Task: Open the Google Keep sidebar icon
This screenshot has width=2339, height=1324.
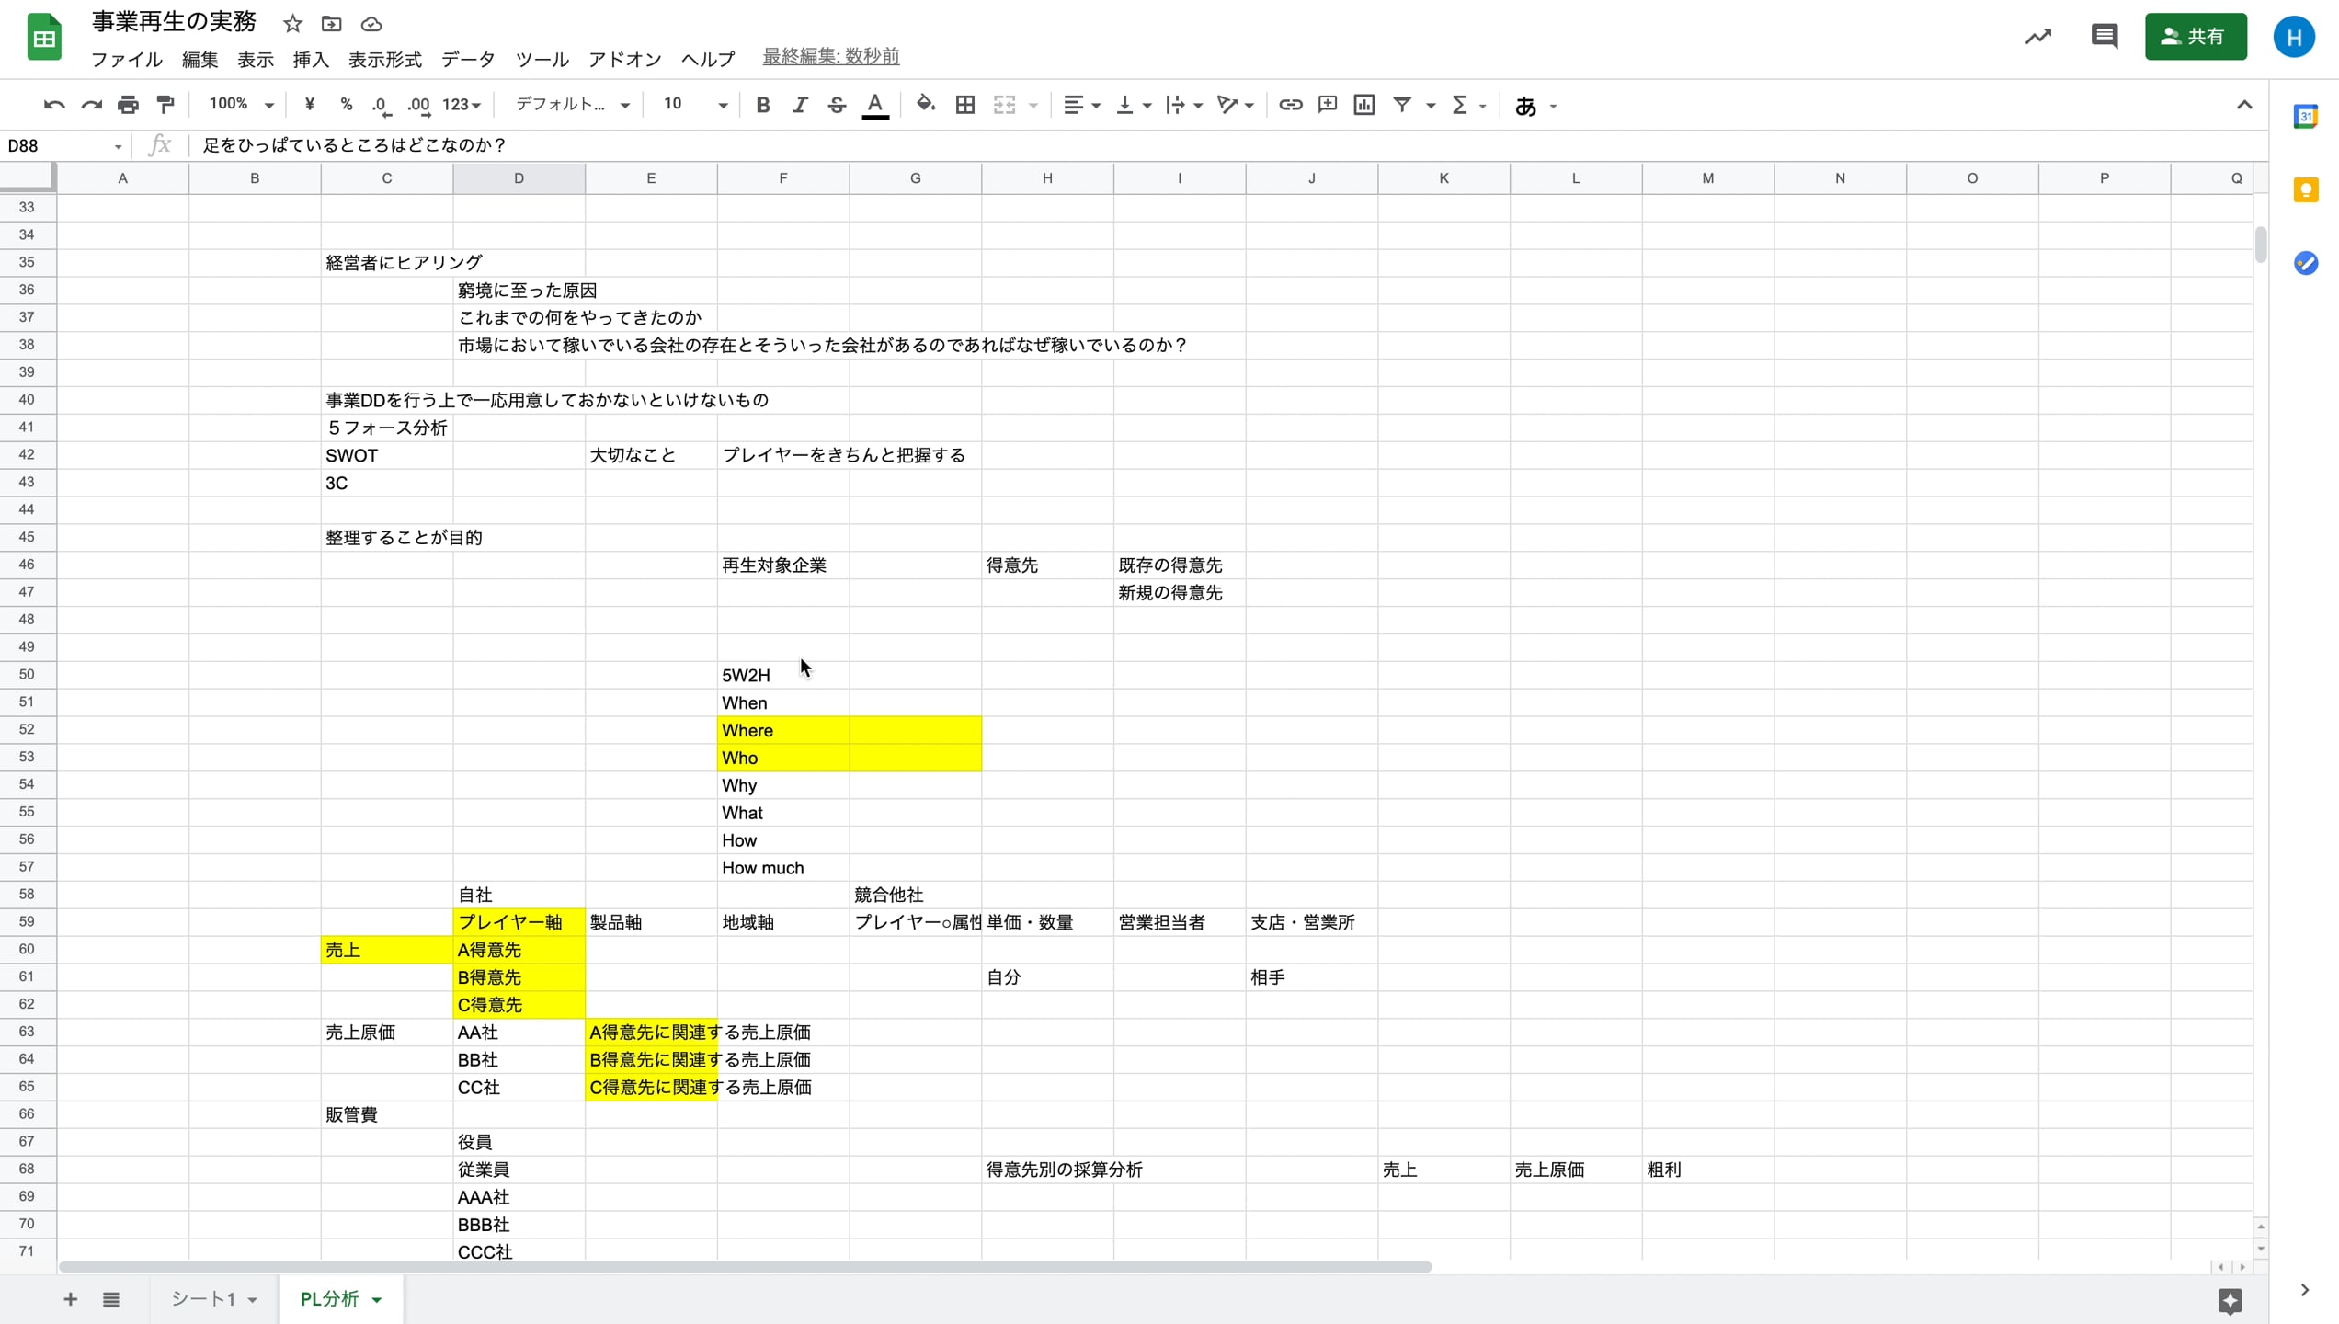Action: [2305, 190]
